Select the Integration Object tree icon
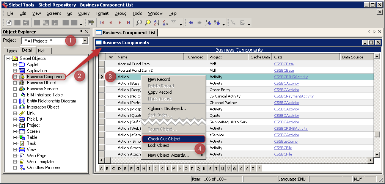 22,107
